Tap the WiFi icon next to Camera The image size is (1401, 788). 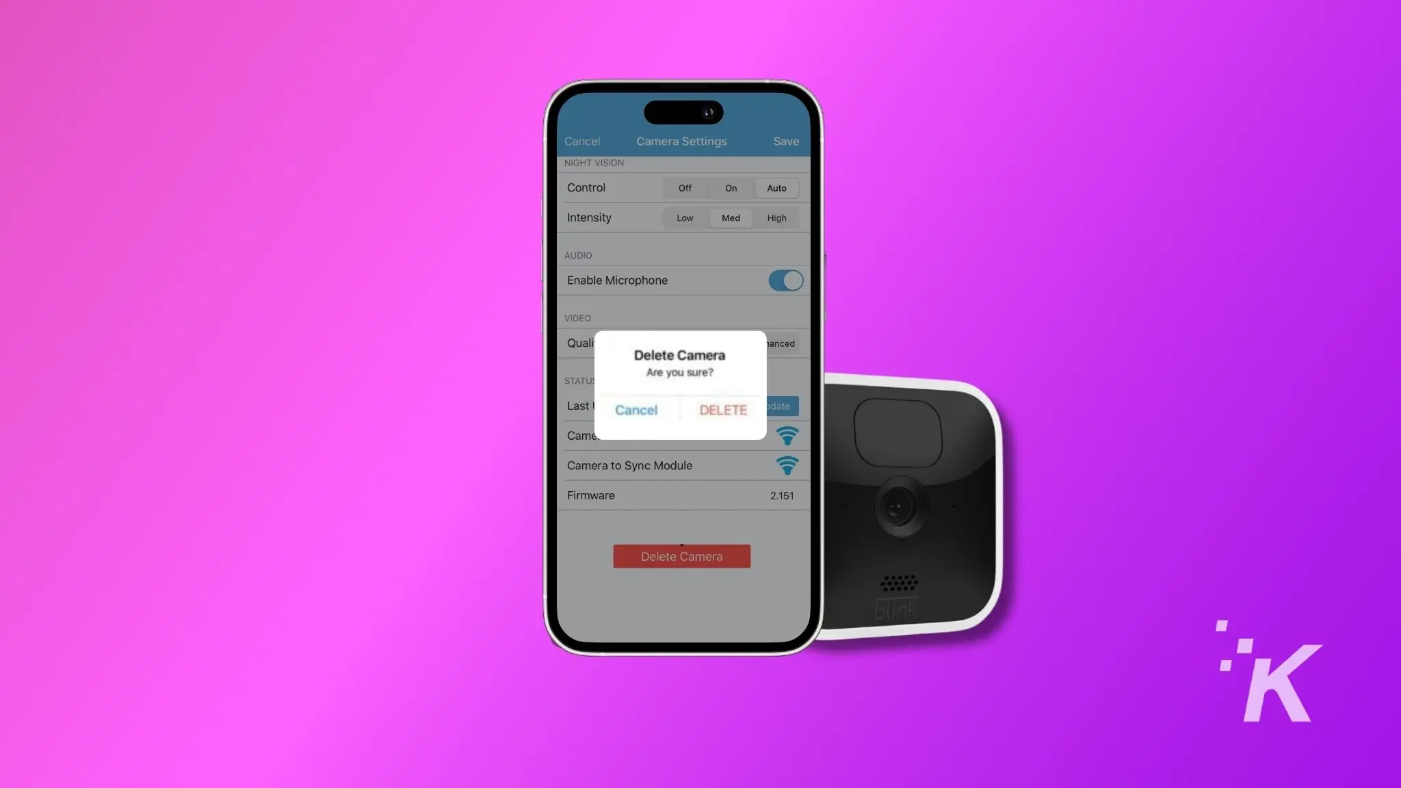[x=786, y=435]
